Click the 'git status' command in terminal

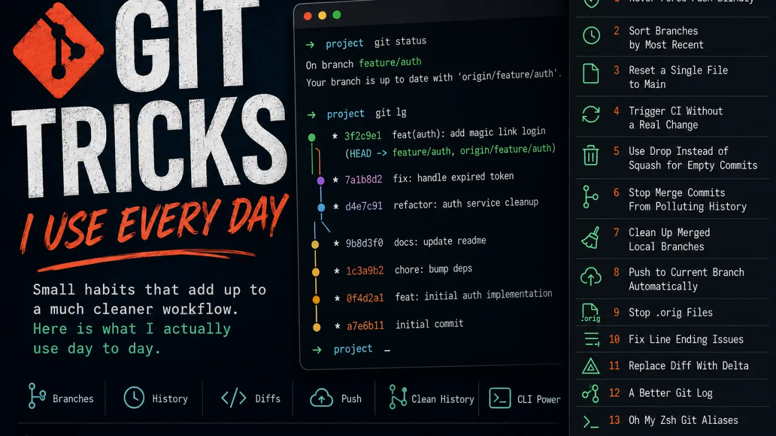pos(400,42)
